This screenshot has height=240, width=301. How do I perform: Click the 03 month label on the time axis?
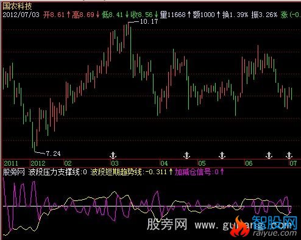point(115,163)
